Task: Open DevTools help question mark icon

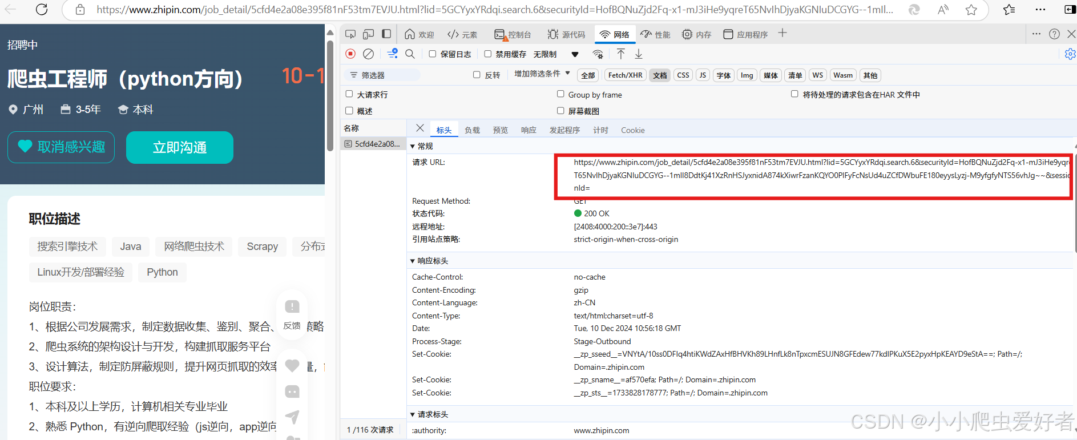Action: pyautogui.click(x=1054, y=34)
